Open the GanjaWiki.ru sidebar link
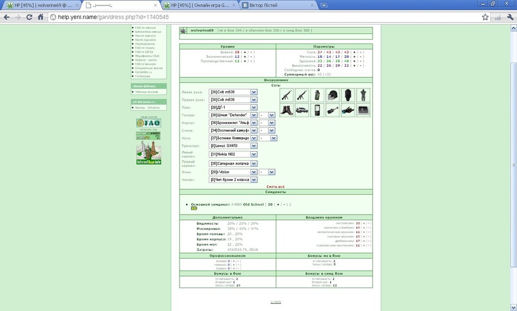The width and height of the screenshot is (517, 311). click(x=143, y=72)
